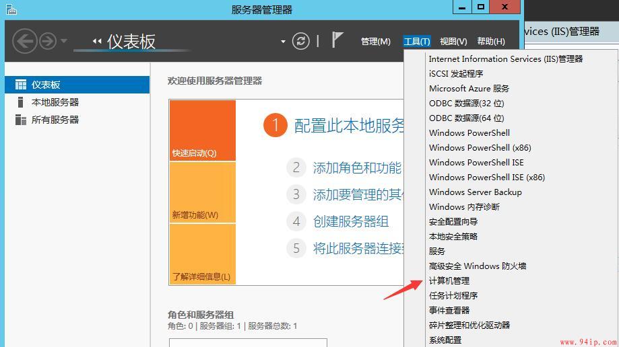Open 任务计划程序 menu entry
This screenshot has height=347, width=619.
453,296
